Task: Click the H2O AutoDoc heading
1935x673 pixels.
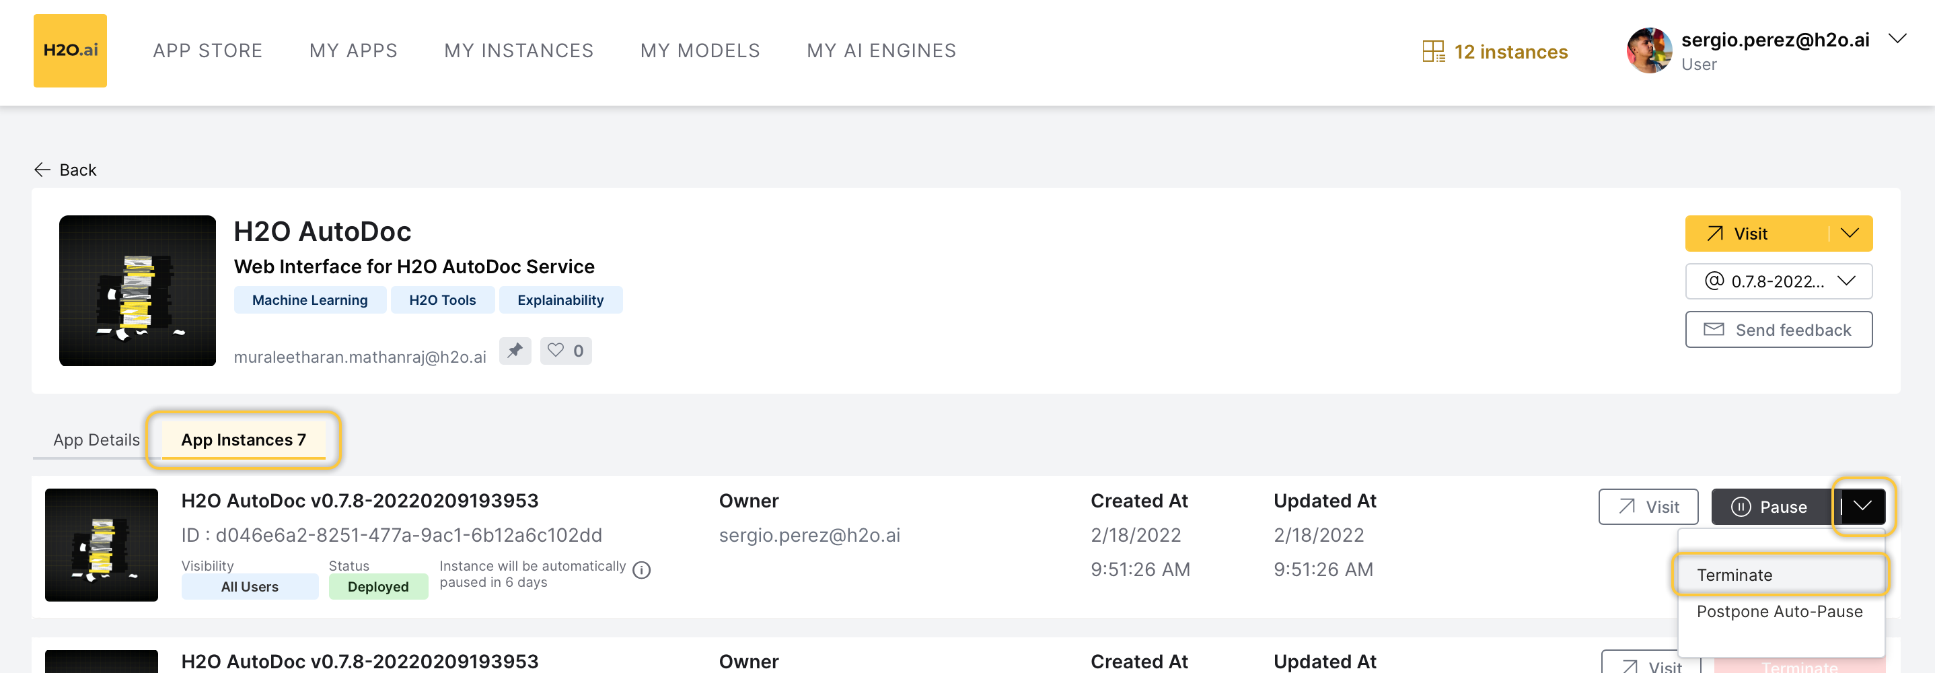Action: tap(322, 232)
